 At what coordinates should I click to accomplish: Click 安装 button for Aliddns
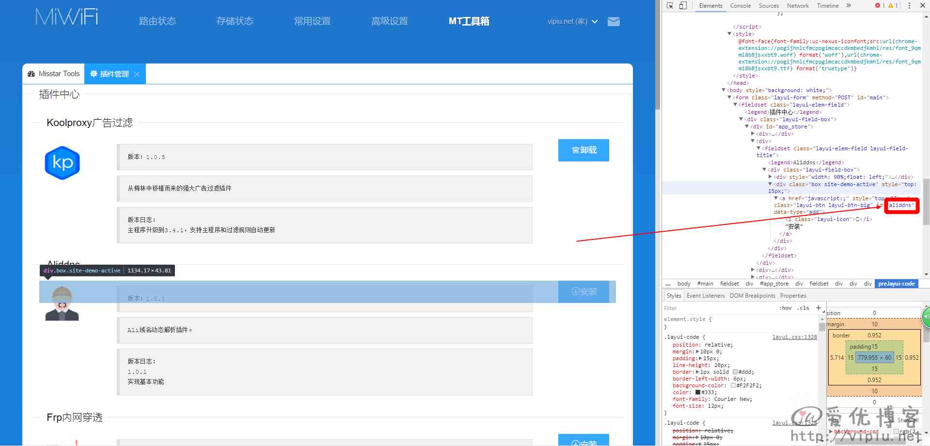click(x=583, y=291)
